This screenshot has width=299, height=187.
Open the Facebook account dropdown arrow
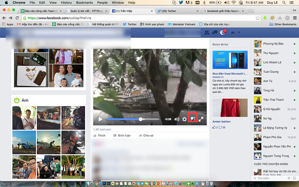[239, 32]
